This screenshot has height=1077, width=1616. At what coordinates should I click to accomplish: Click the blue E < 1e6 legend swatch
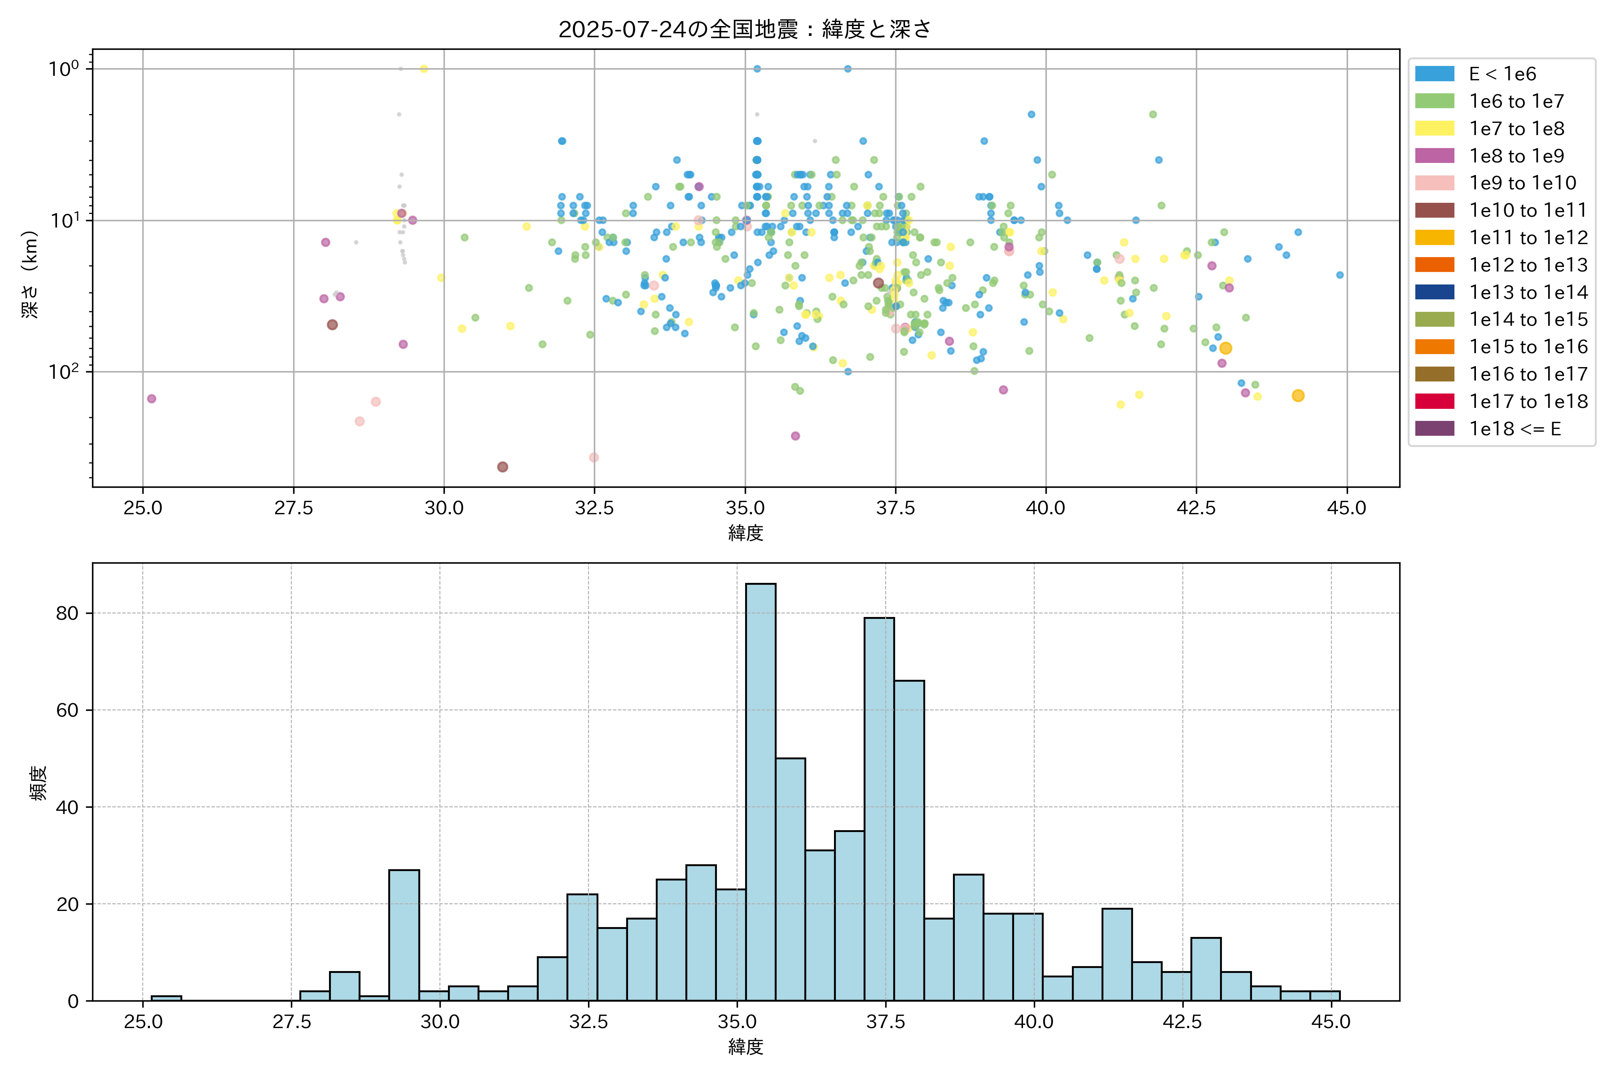tap(1435, 74)
